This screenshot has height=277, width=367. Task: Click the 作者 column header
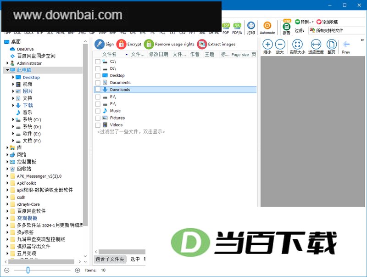pos(195,54)
